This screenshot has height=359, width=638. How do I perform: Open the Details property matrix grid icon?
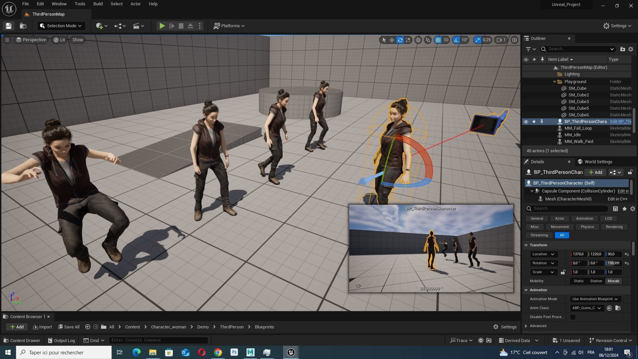(615, 209)
